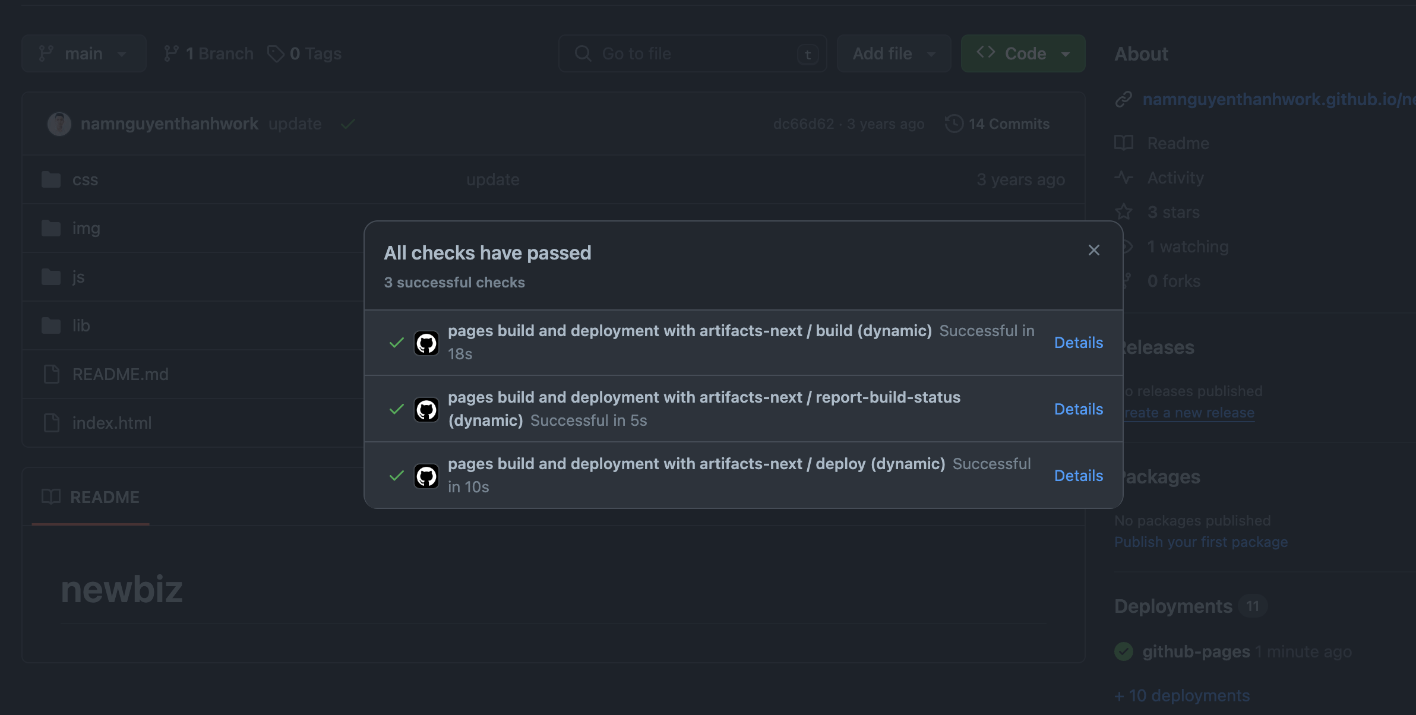This screenshot has height=715, width=1416.
Task: Open the deploy (dynamic) check name
Action: (x=696, y=464)
